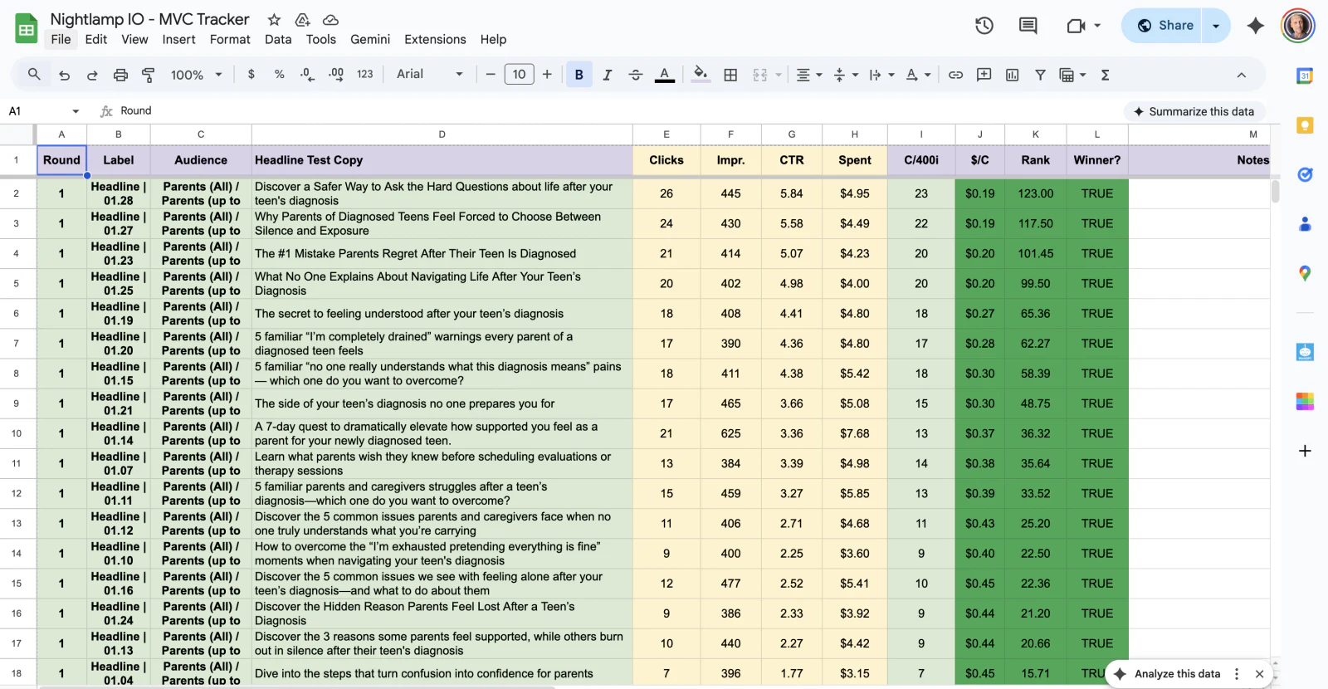
Task: Increase the font size
Action: [547, 75]
